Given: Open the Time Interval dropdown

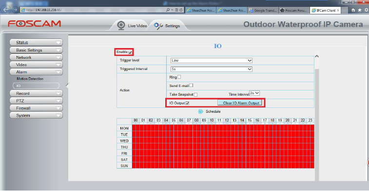Looking at the screenshot, I should coord(254,93).
